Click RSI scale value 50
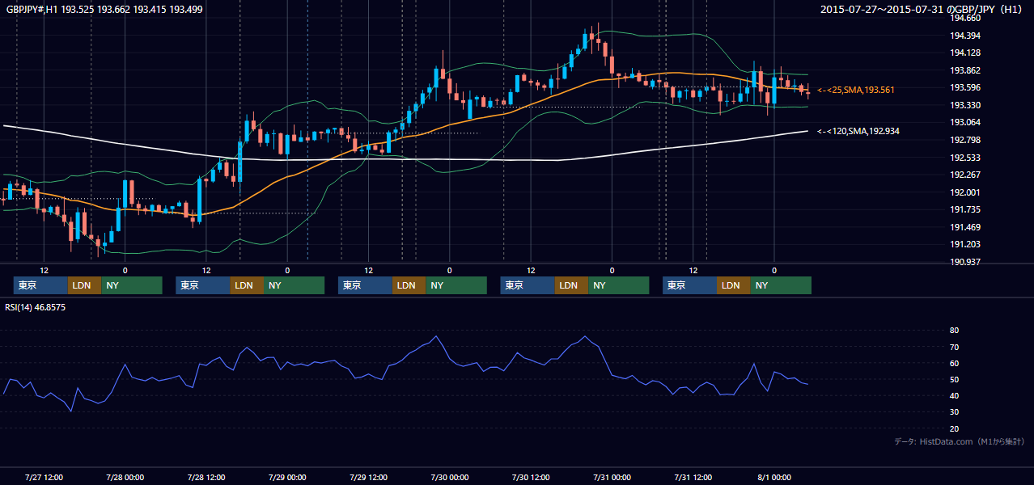The image size is (1034, 485). pos(955,379)
